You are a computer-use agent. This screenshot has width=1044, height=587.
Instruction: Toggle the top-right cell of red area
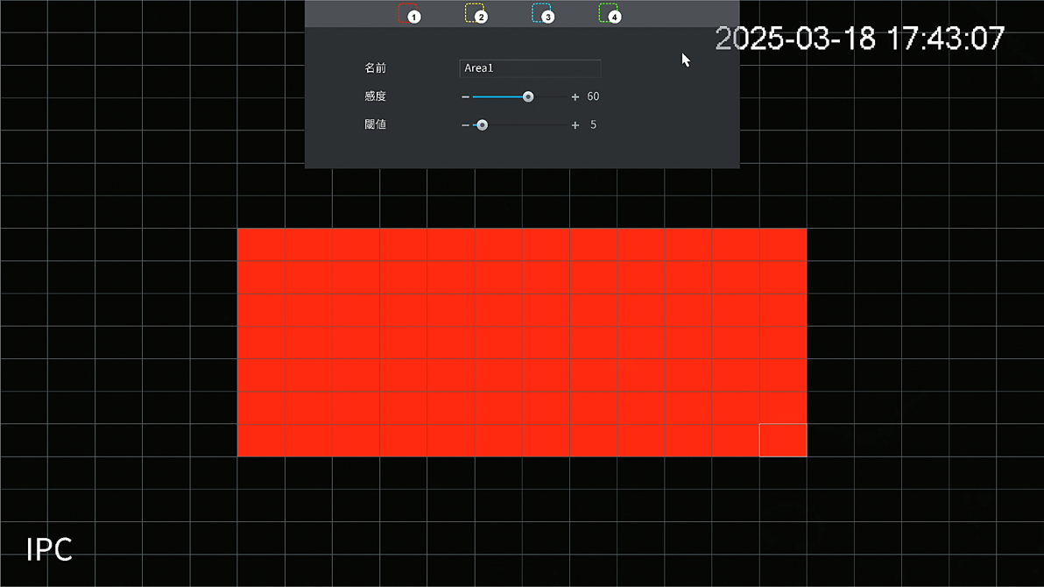pos(782,245)
